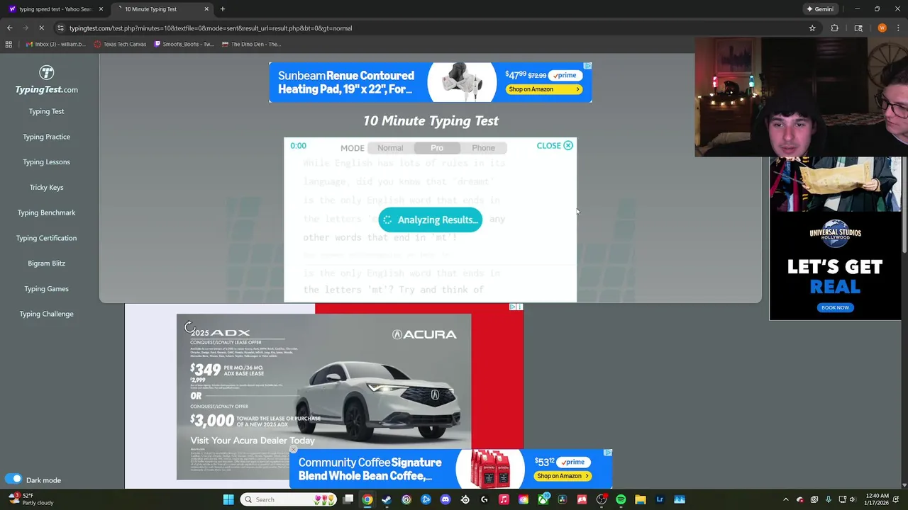Click Chrome icon on taskbar

point(367,499)
